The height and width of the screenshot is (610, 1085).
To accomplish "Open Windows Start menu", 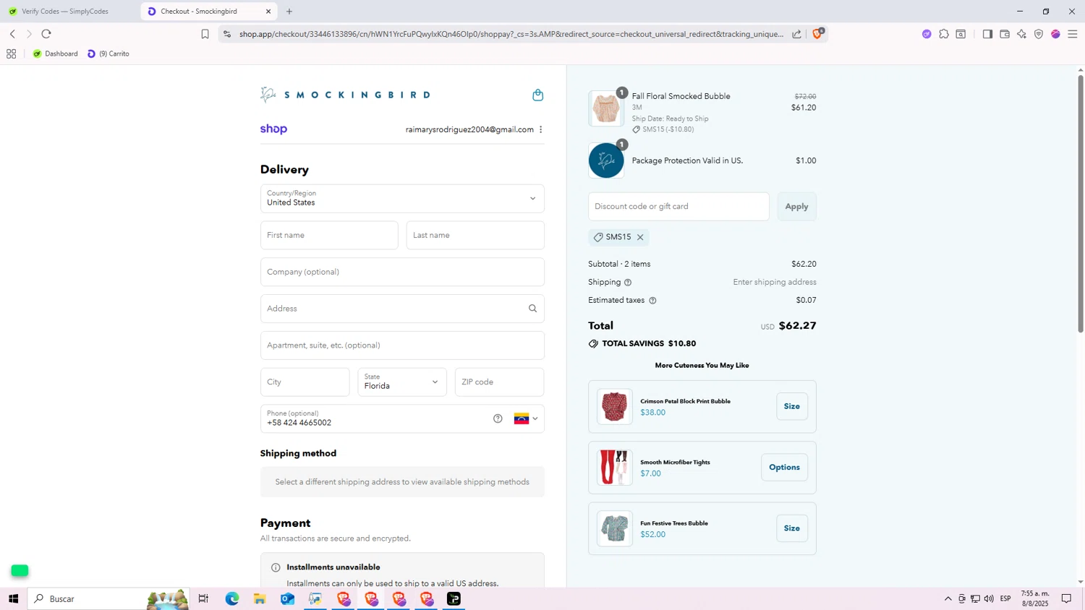I will point(13,598).
